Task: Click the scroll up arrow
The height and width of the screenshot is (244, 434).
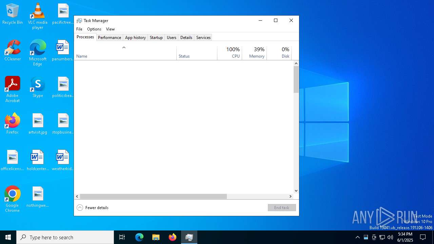Action: [x=296, y=63]
